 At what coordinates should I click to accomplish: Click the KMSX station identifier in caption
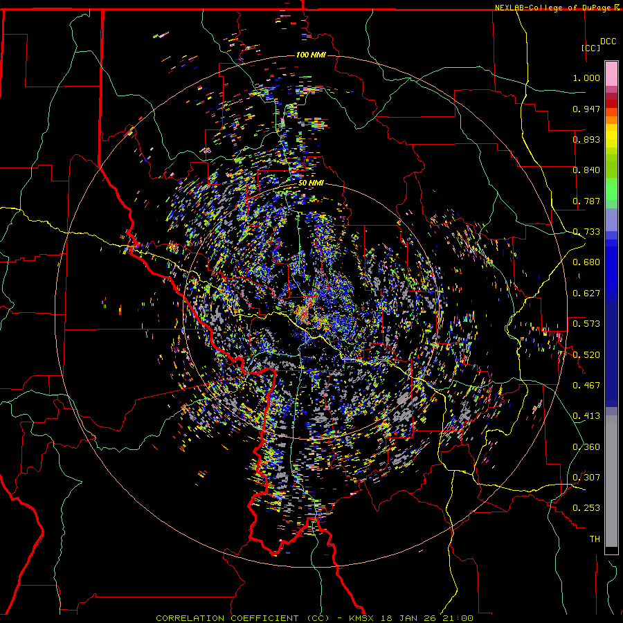pos(361,618)
